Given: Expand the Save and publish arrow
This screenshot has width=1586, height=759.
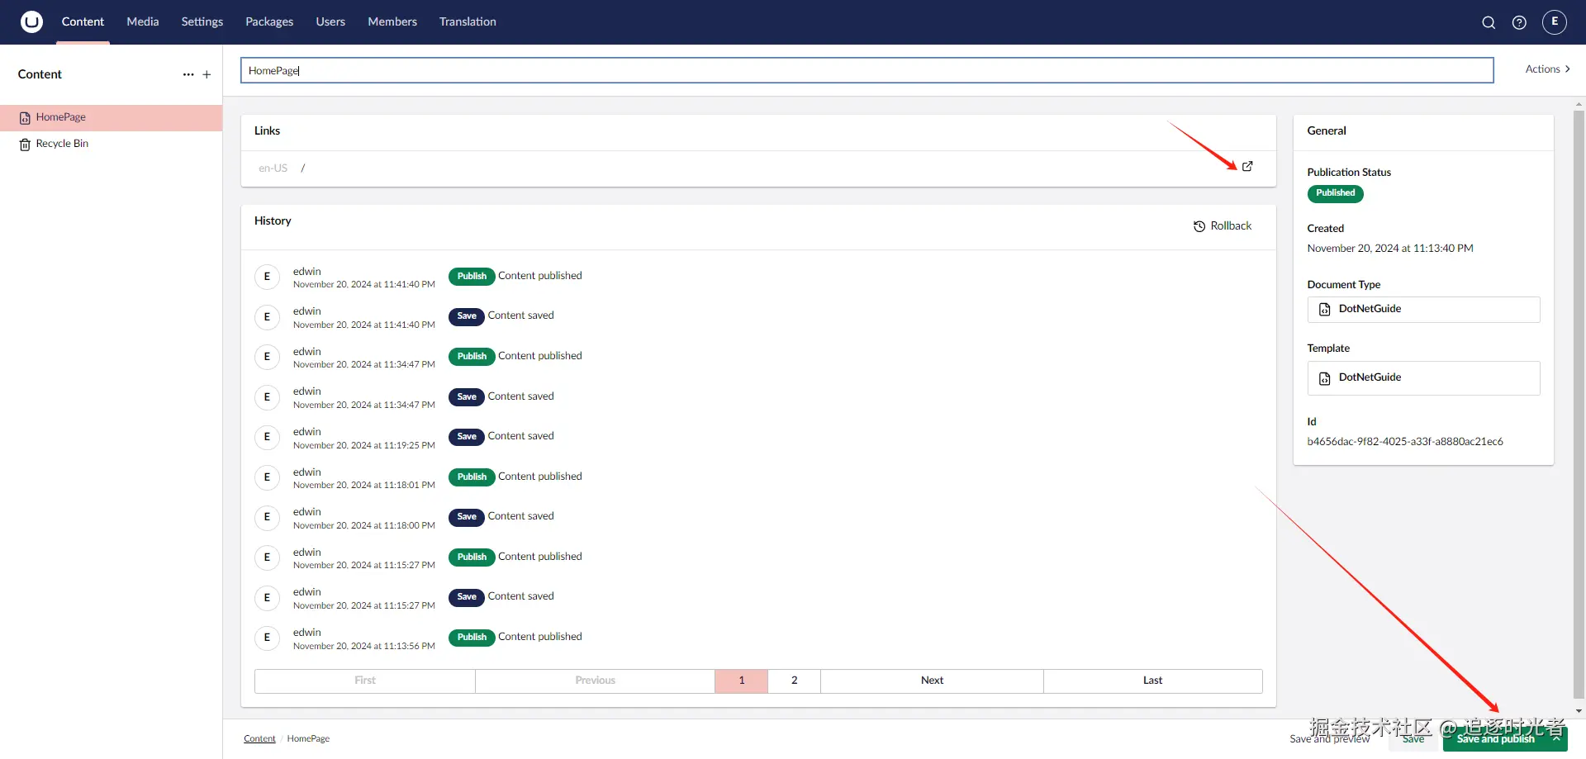Looking at the screenshot, I should click(x=1556, y=738).
